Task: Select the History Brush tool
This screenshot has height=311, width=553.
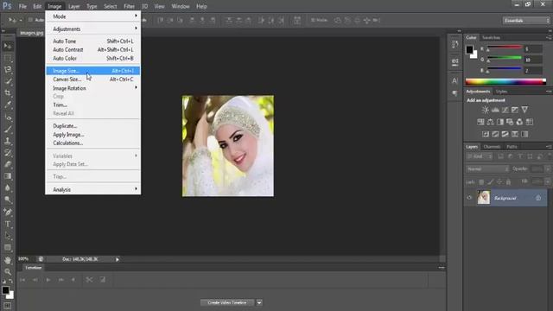Action: pyautogui.click(x=8, y=152)
